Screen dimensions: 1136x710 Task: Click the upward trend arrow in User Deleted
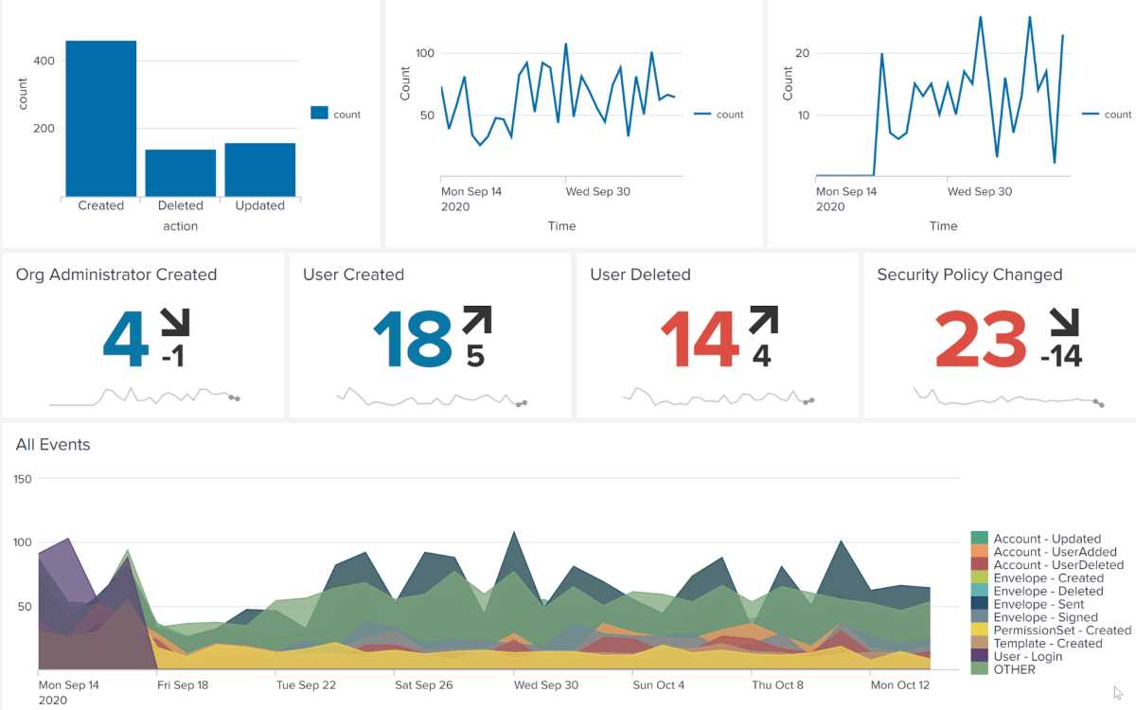pos(763,322)
